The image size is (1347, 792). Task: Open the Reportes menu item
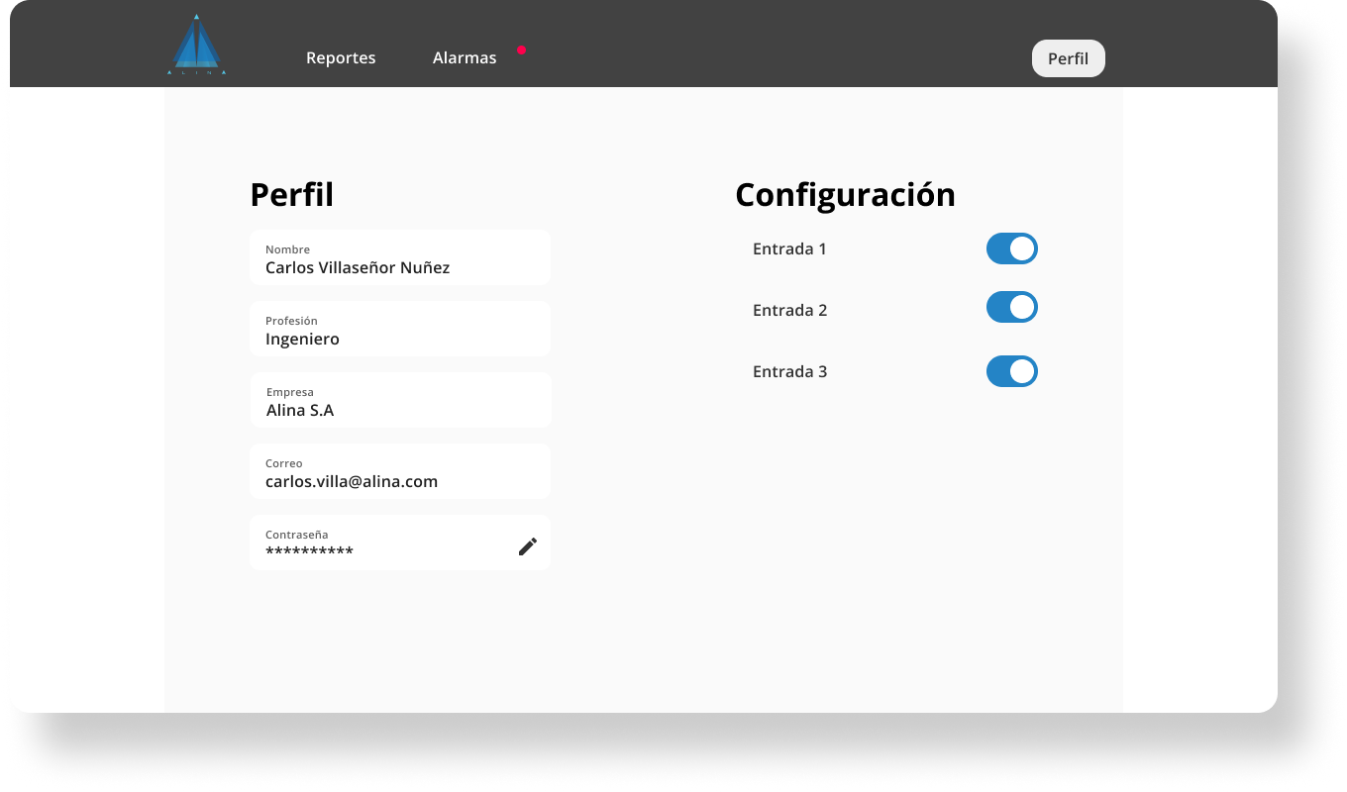pos(341,57)
